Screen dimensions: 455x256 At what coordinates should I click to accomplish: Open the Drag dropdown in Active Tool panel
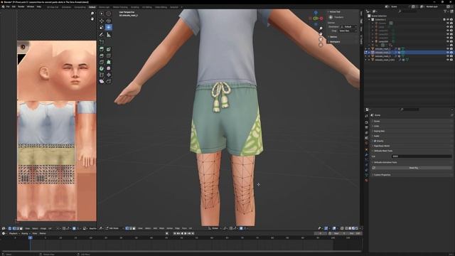(348, 31)
